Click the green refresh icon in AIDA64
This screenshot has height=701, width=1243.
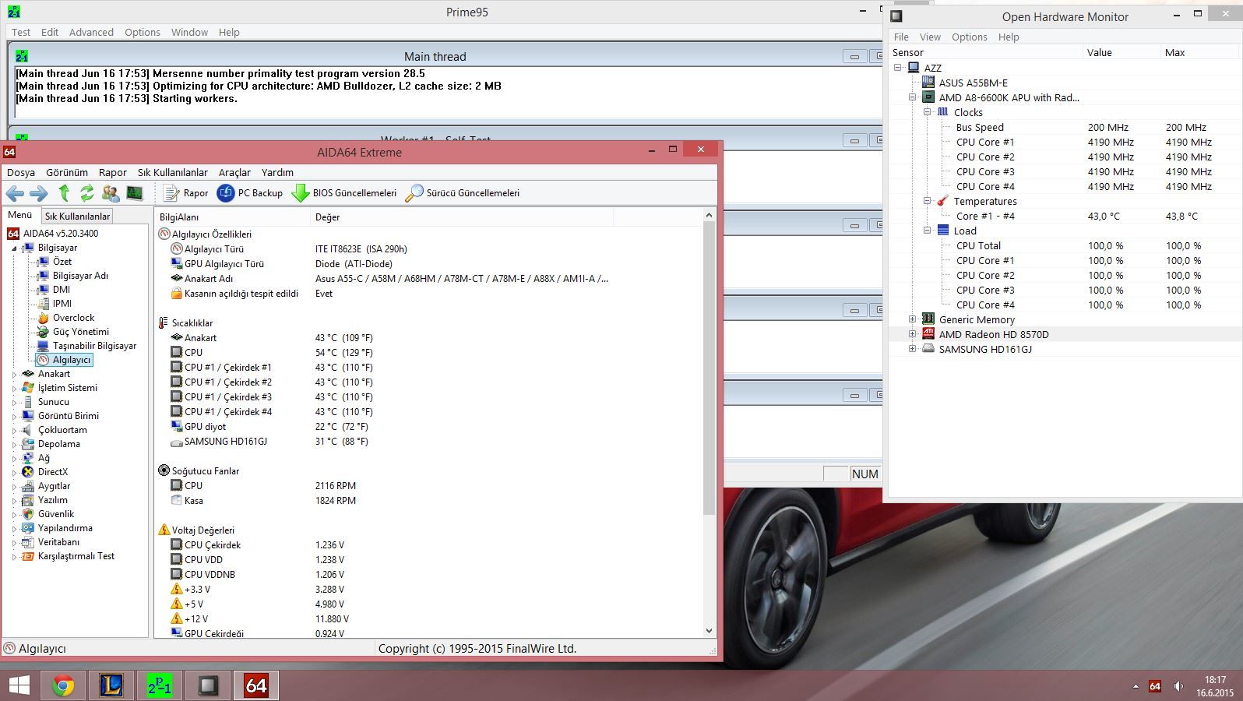tap(86, 193)
